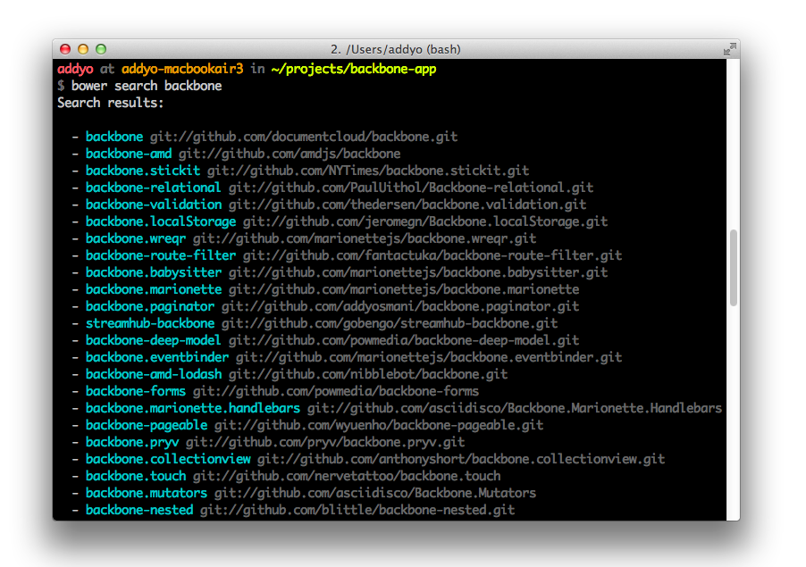This screenshot has width=806, height=567.
Task: Click the 'bower search backbone' command text
Action: (147, 86)
